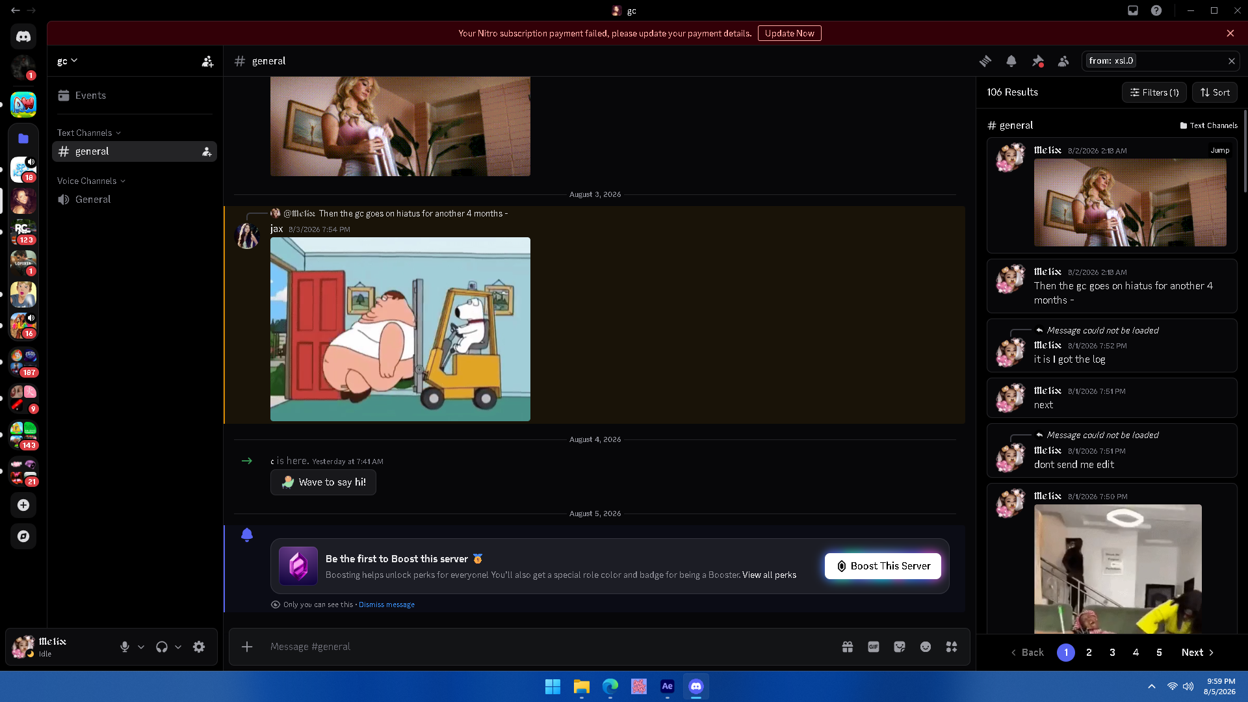Show hidden system tray icons
Viewport: 1248px width, 702px height.
click(1152, 686)
